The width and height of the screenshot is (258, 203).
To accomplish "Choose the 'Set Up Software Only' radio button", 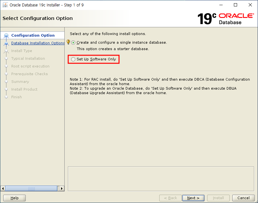I will 73,59.
